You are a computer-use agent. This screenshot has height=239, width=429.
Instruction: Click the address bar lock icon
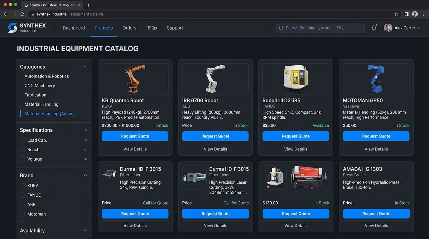[x=32, y=14]
